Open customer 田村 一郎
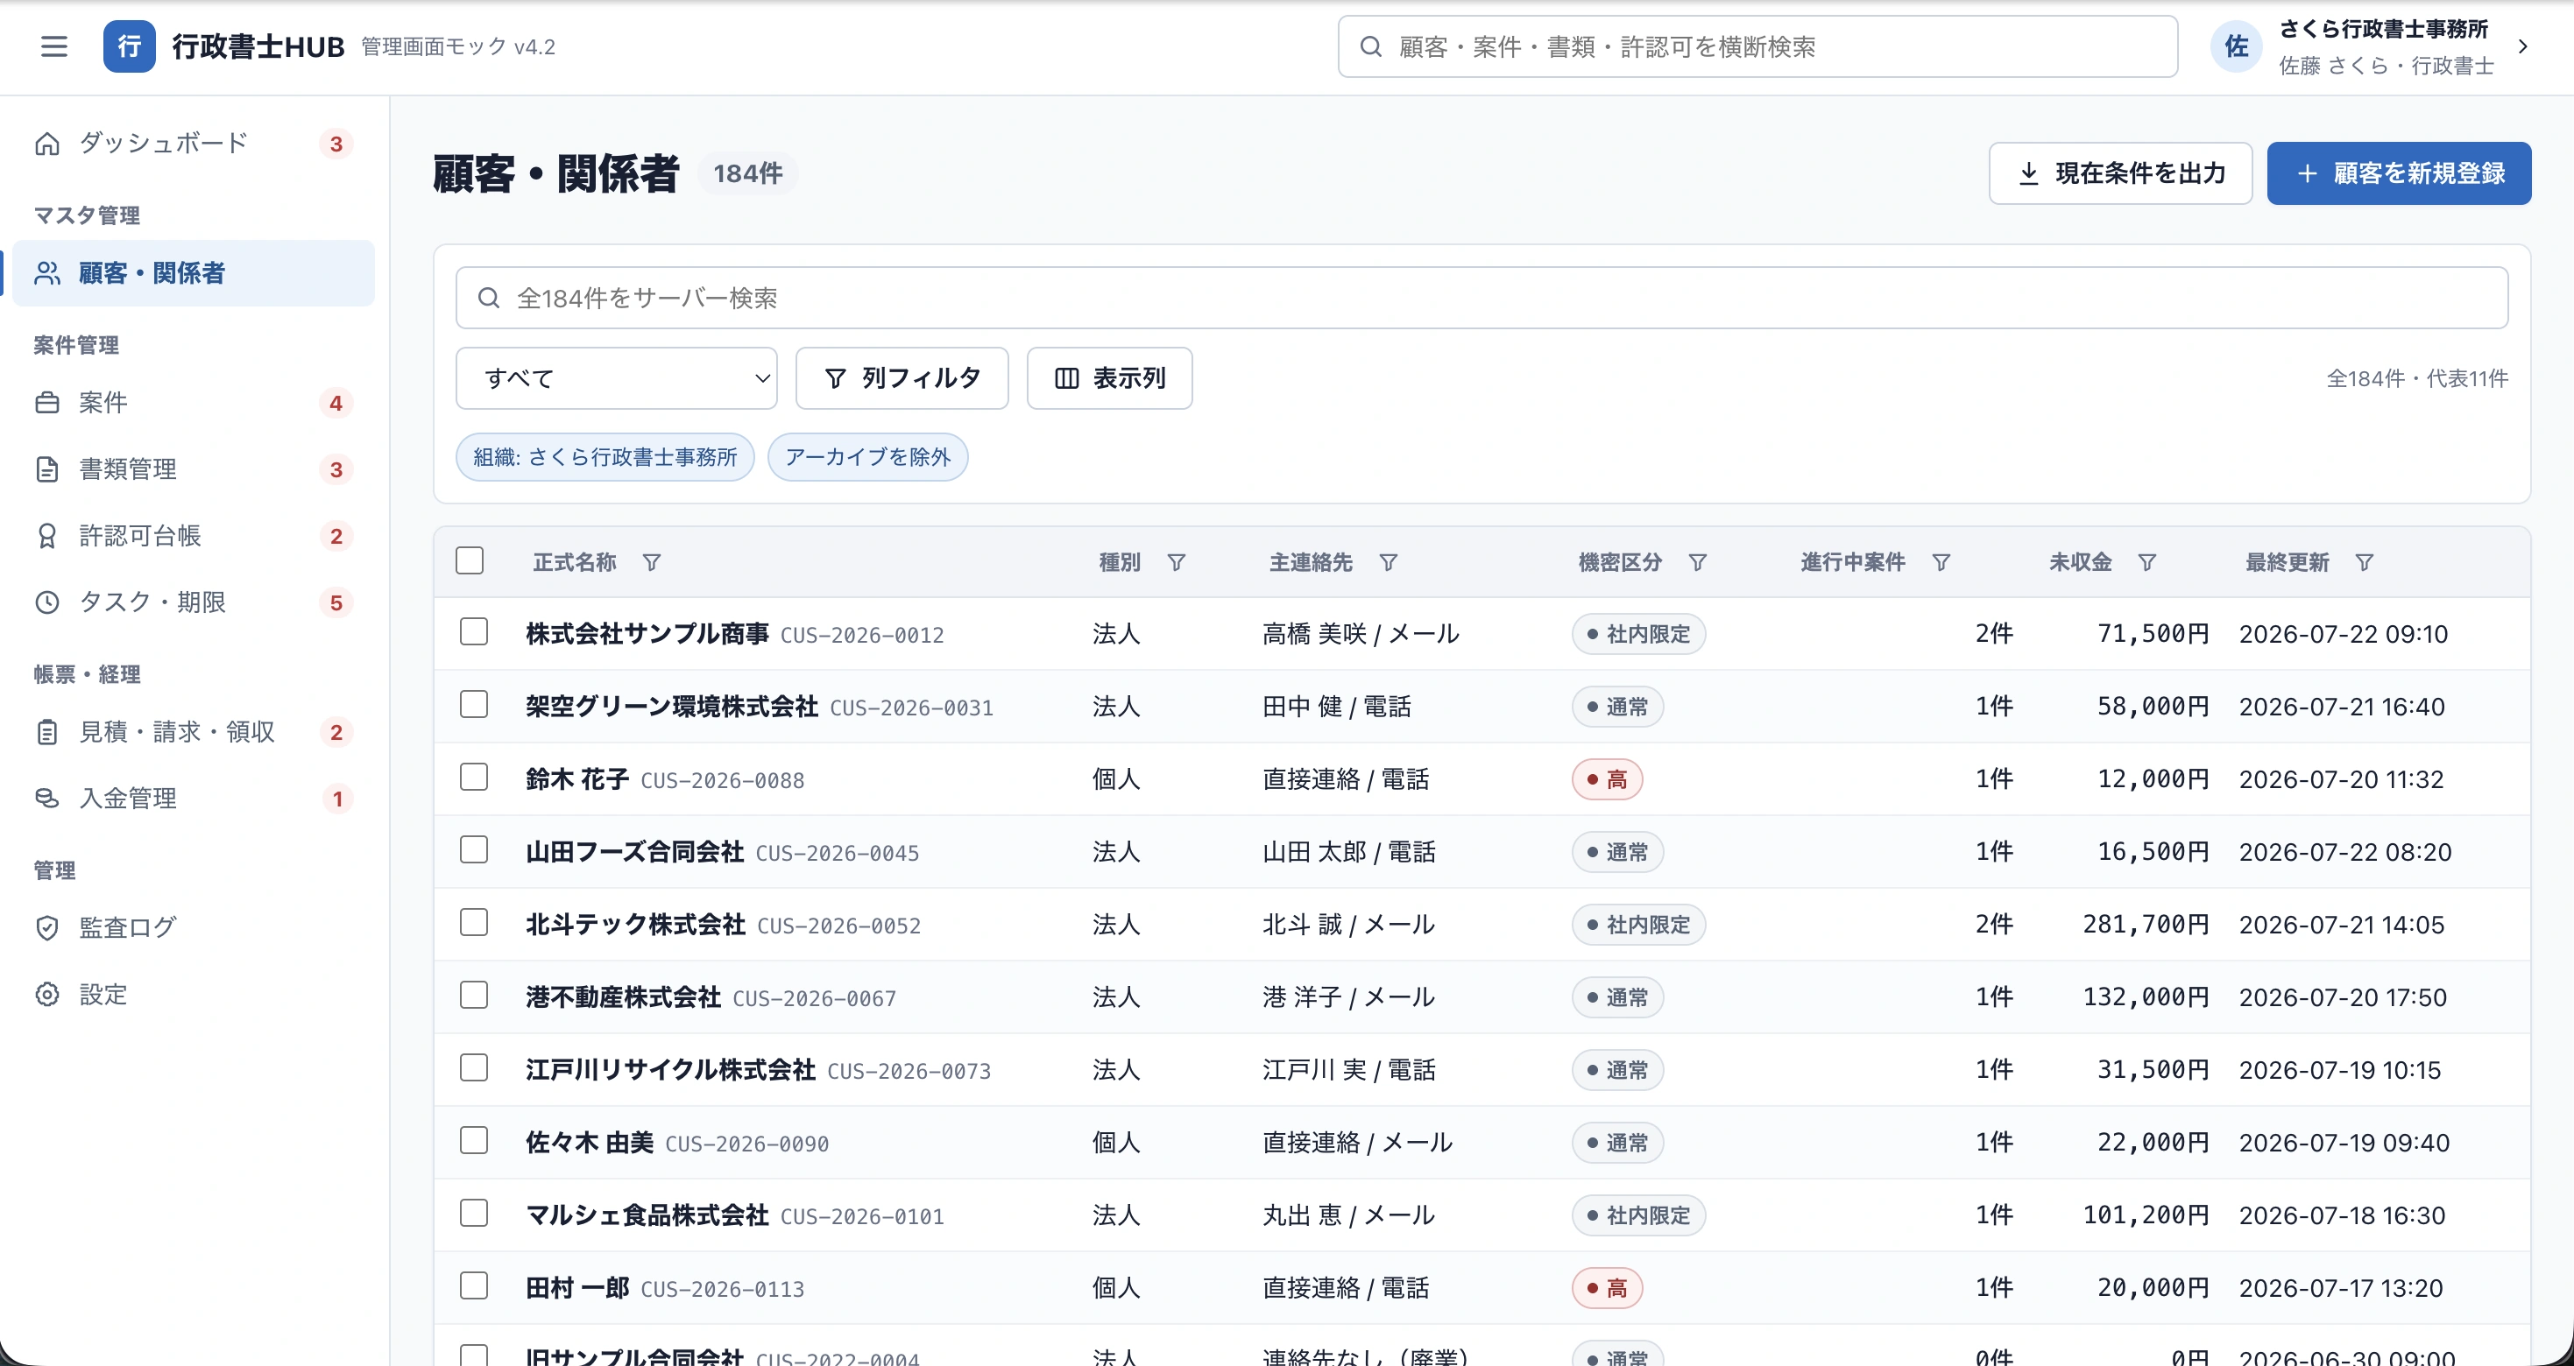2574x1366 pixels. pos(577,1288)
